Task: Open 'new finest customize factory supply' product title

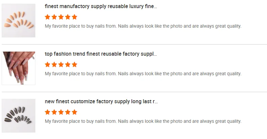Action: (101, 102)
